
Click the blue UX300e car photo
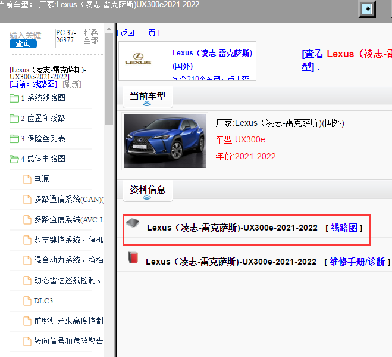pyautogui.click(x=165, y=141)
